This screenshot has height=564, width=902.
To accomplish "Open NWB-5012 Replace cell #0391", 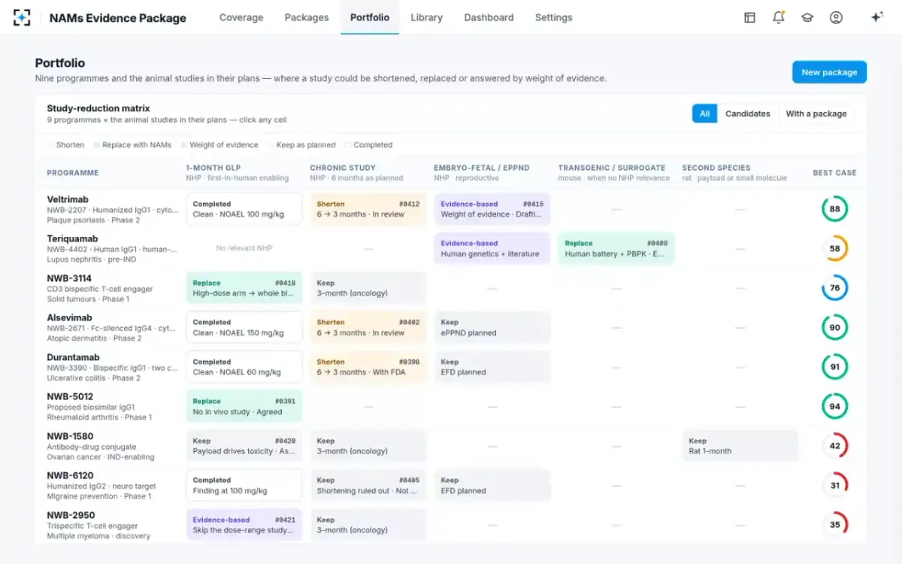I will point(244,406).
